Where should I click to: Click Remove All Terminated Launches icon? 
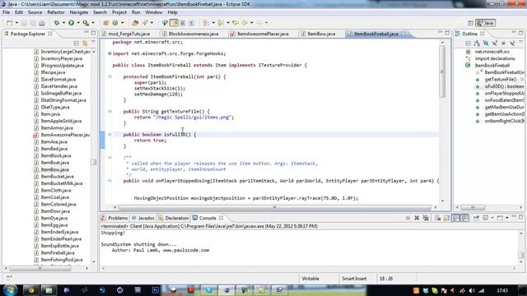[x=426, y=218]
